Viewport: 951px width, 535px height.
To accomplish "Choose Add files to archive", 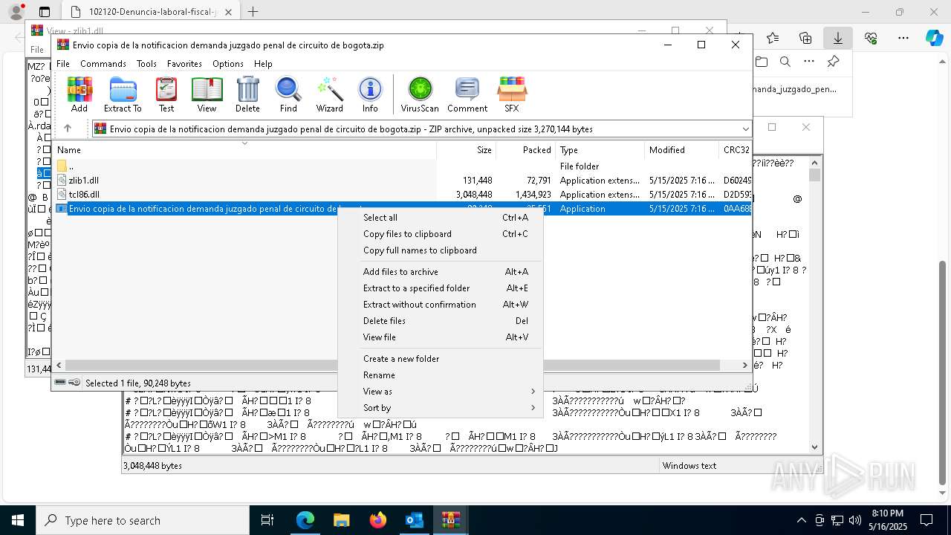I will [x=441, y=272].
